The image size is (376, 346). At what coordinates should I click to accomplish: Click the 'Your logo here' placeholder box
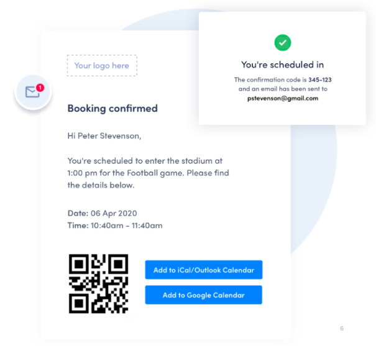(102, 65)
